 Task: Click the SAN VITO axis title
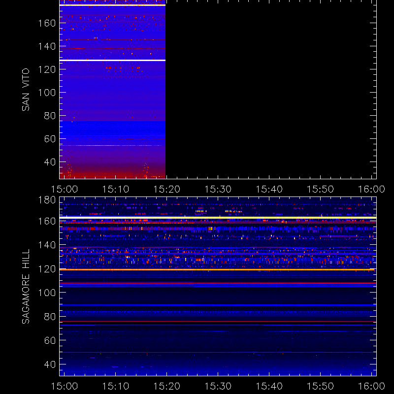point(26,90)
